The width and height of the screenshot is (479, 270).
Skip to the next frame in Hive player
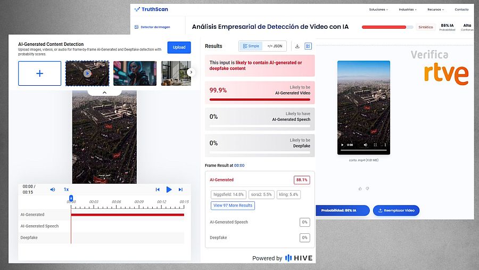(x=180, y=190)
